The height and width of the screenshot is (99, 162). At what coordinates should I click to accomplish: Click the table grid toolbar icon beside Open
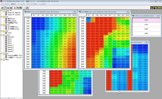click(x=5, y=8)
